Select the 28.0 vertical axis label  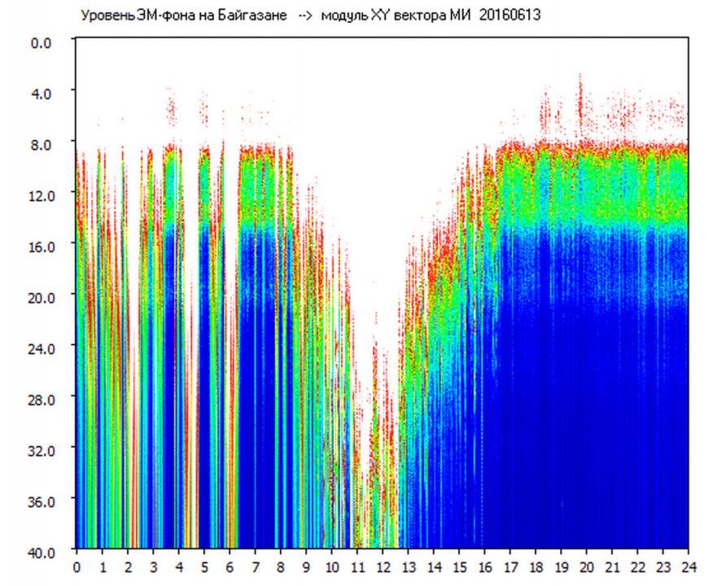38,400
